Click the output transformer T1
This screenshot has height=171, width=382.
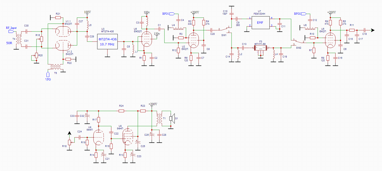(x=159, y=119)
